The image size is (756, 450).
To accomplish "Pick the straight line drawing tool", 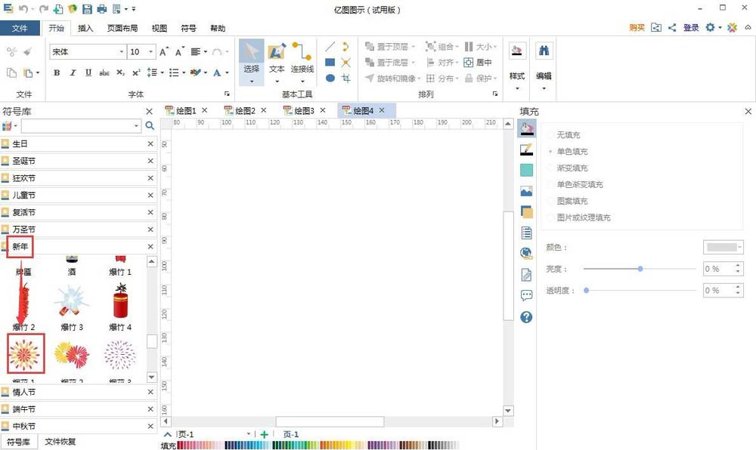I will pos(330,46).
